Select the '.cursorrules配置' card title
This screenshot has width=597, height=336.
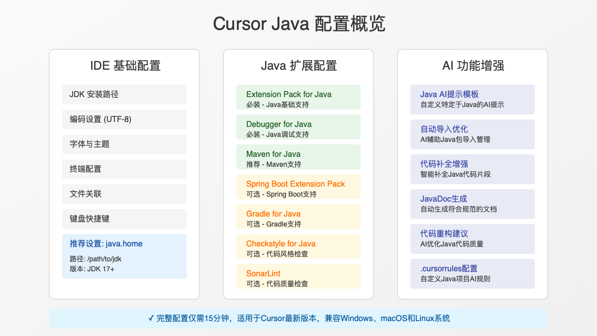point(449,268)
